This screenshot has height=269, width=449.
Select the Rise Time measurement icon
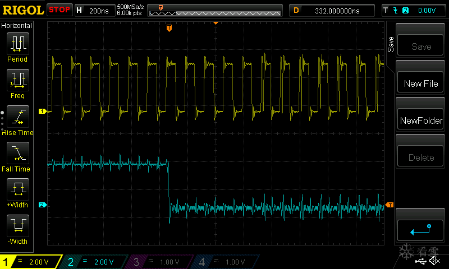tap(18, 117)
